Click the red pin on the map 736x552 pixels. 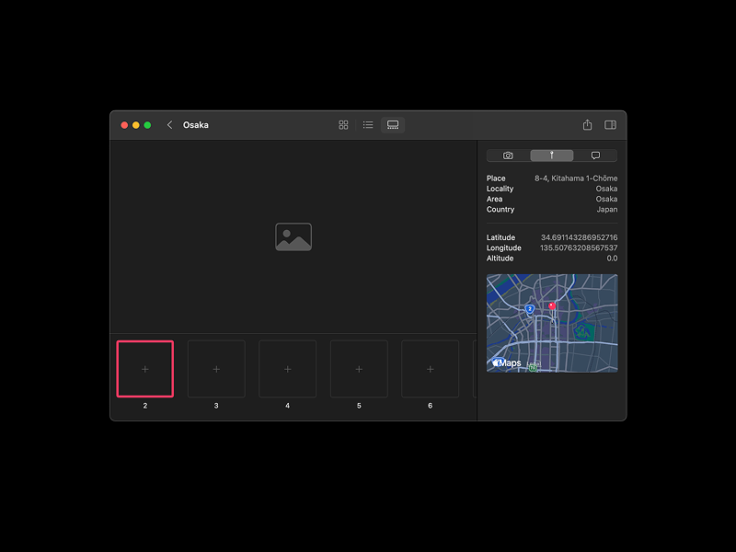552,306
